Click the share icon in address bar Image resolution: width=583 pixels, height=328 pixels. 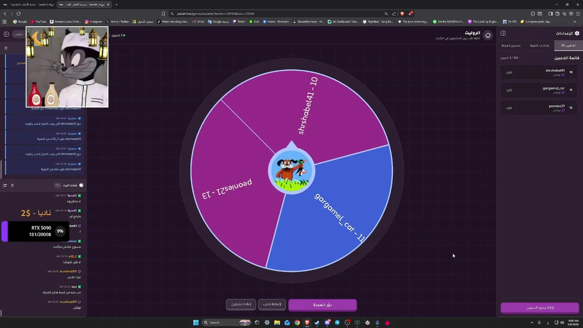(394, 14)
